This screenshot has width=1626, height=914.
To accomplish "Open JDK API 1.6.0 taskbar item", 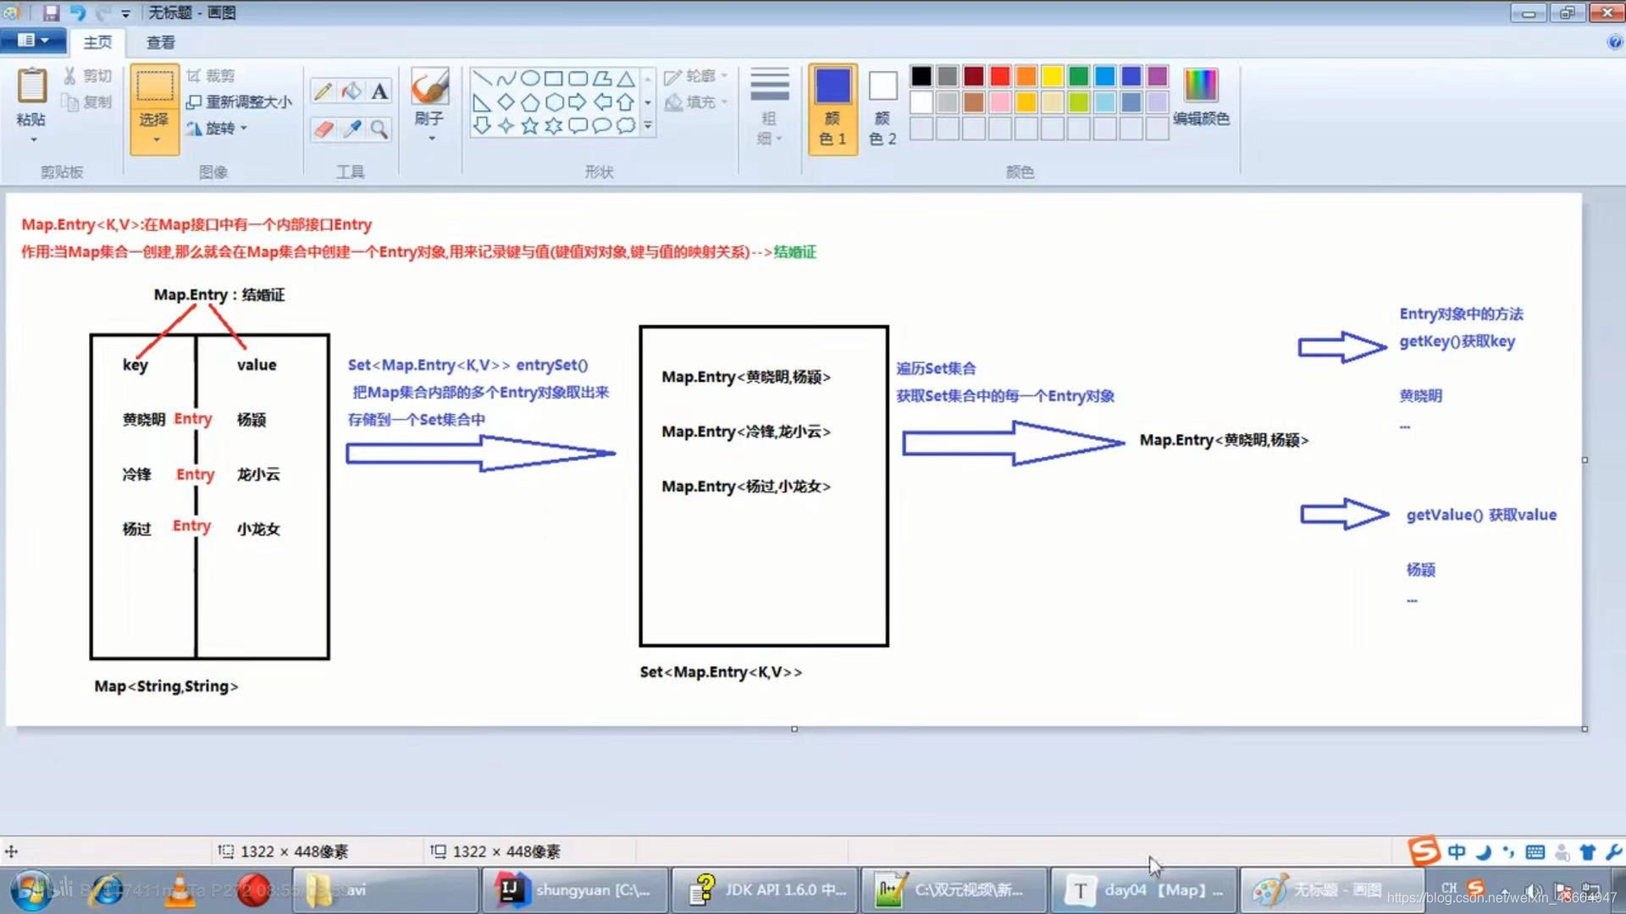I will tap(766, 890).
